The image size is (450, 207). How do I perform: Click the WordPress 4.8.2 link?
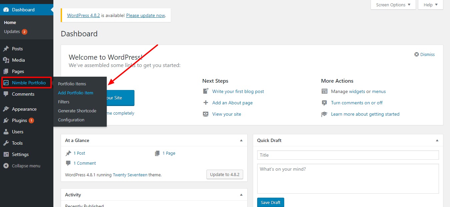pos(83,15)
